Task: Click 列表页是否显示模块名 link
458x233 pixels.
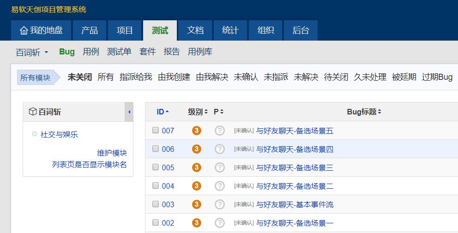Action: click(90, 164)
